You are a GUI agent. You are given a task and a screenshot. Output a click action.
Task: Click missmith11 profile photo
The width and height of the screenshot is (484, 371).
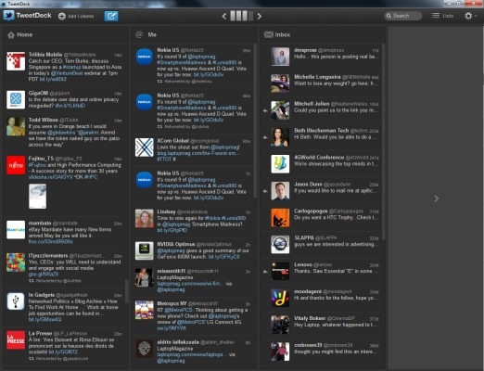pyautogui.click(x=145, y=277)
